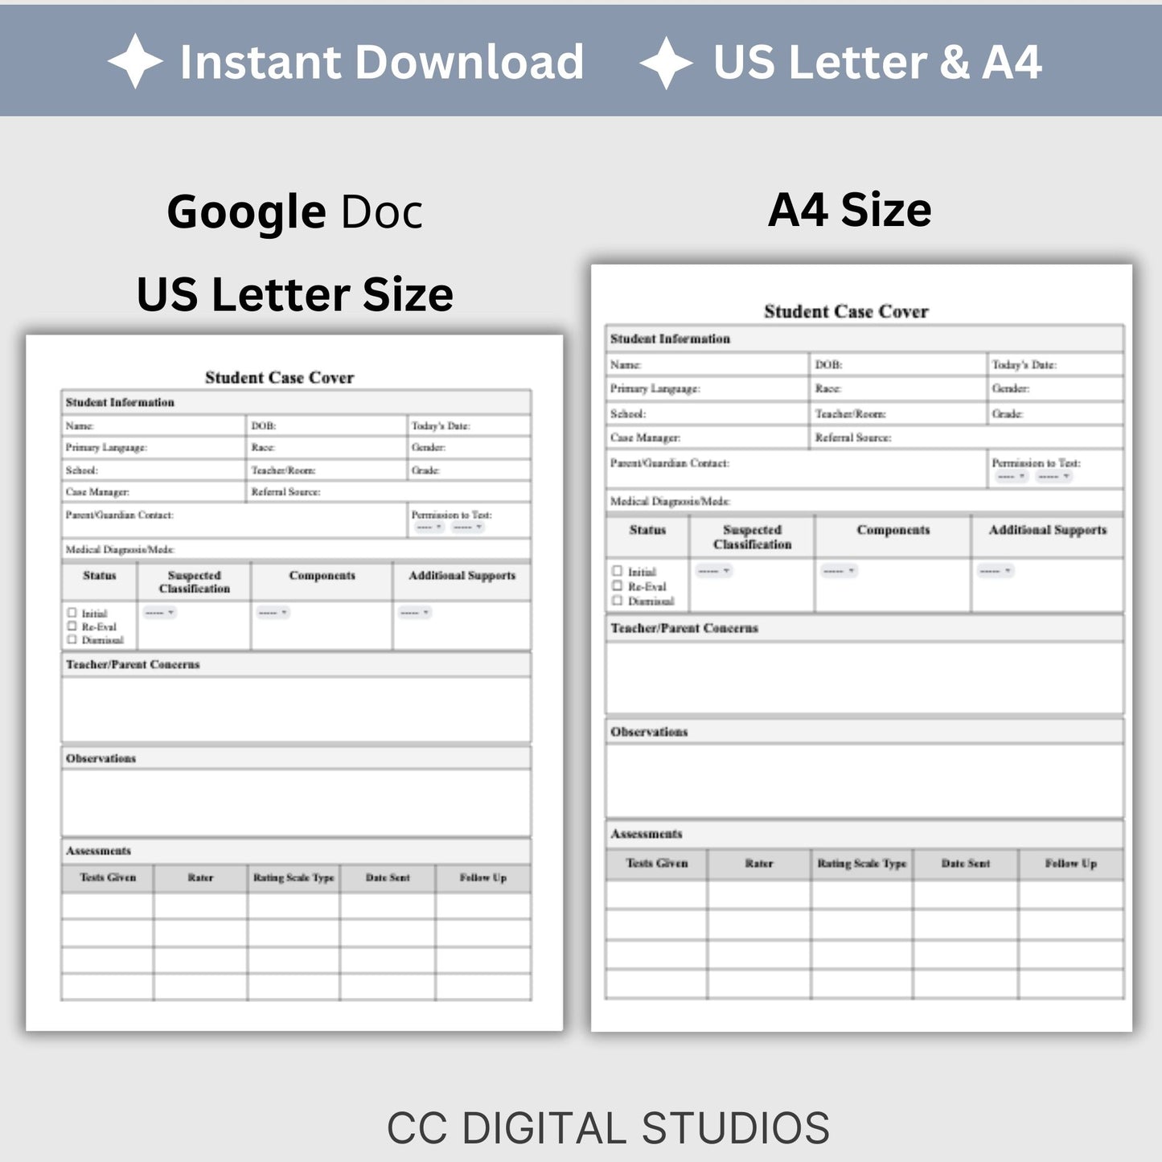
Task: Open Suspected Classification dropdown on US Letter page
Action: (159, 613)
